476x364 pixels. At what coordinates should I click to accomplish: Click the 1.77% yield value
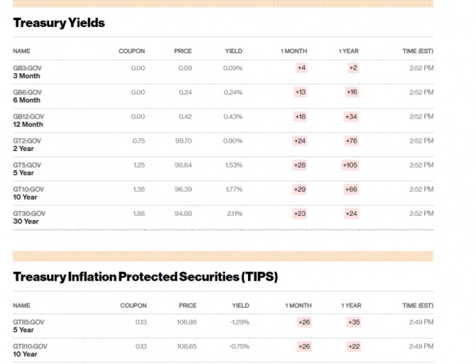tap(233, 189)
